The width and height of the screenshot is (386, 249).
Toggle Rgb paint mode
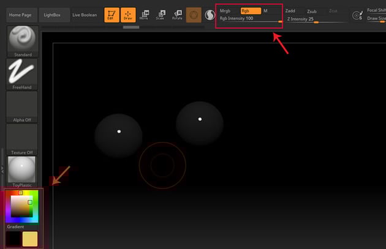coord(251,11)
